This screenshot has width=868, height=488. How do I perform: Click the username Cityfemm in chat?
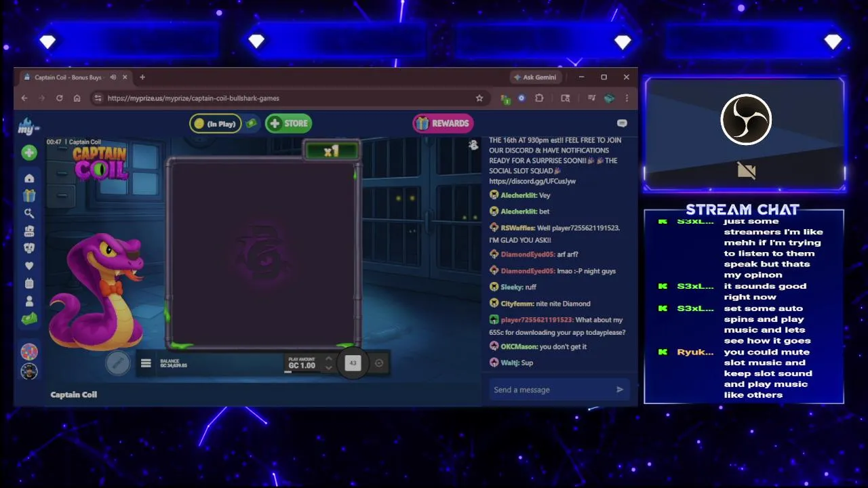tap(517, 304)
